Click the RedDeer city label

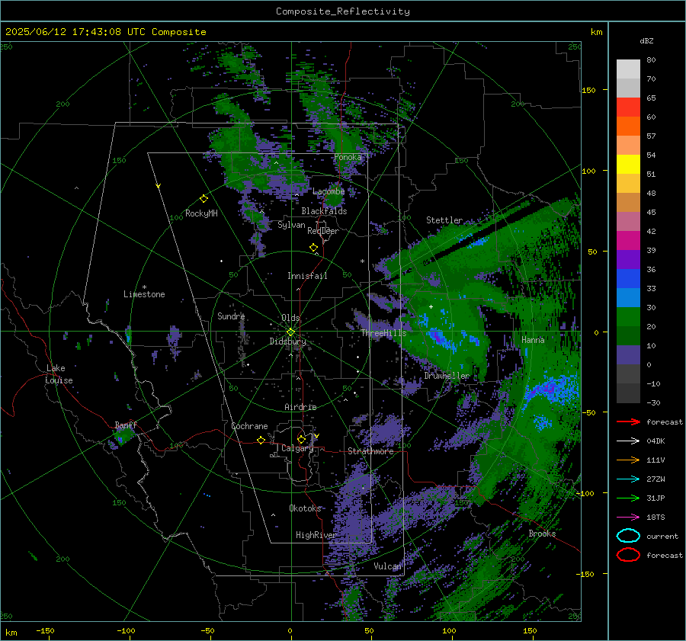323,231
